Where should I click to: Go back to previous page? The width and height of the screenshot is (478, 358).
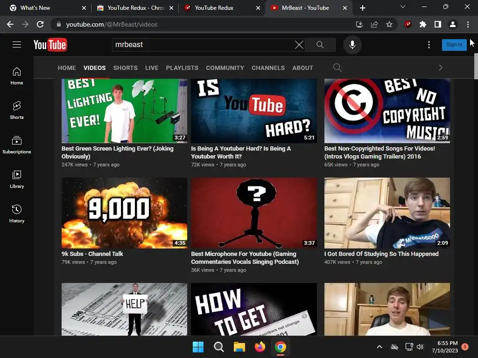(x=10, y=24)
